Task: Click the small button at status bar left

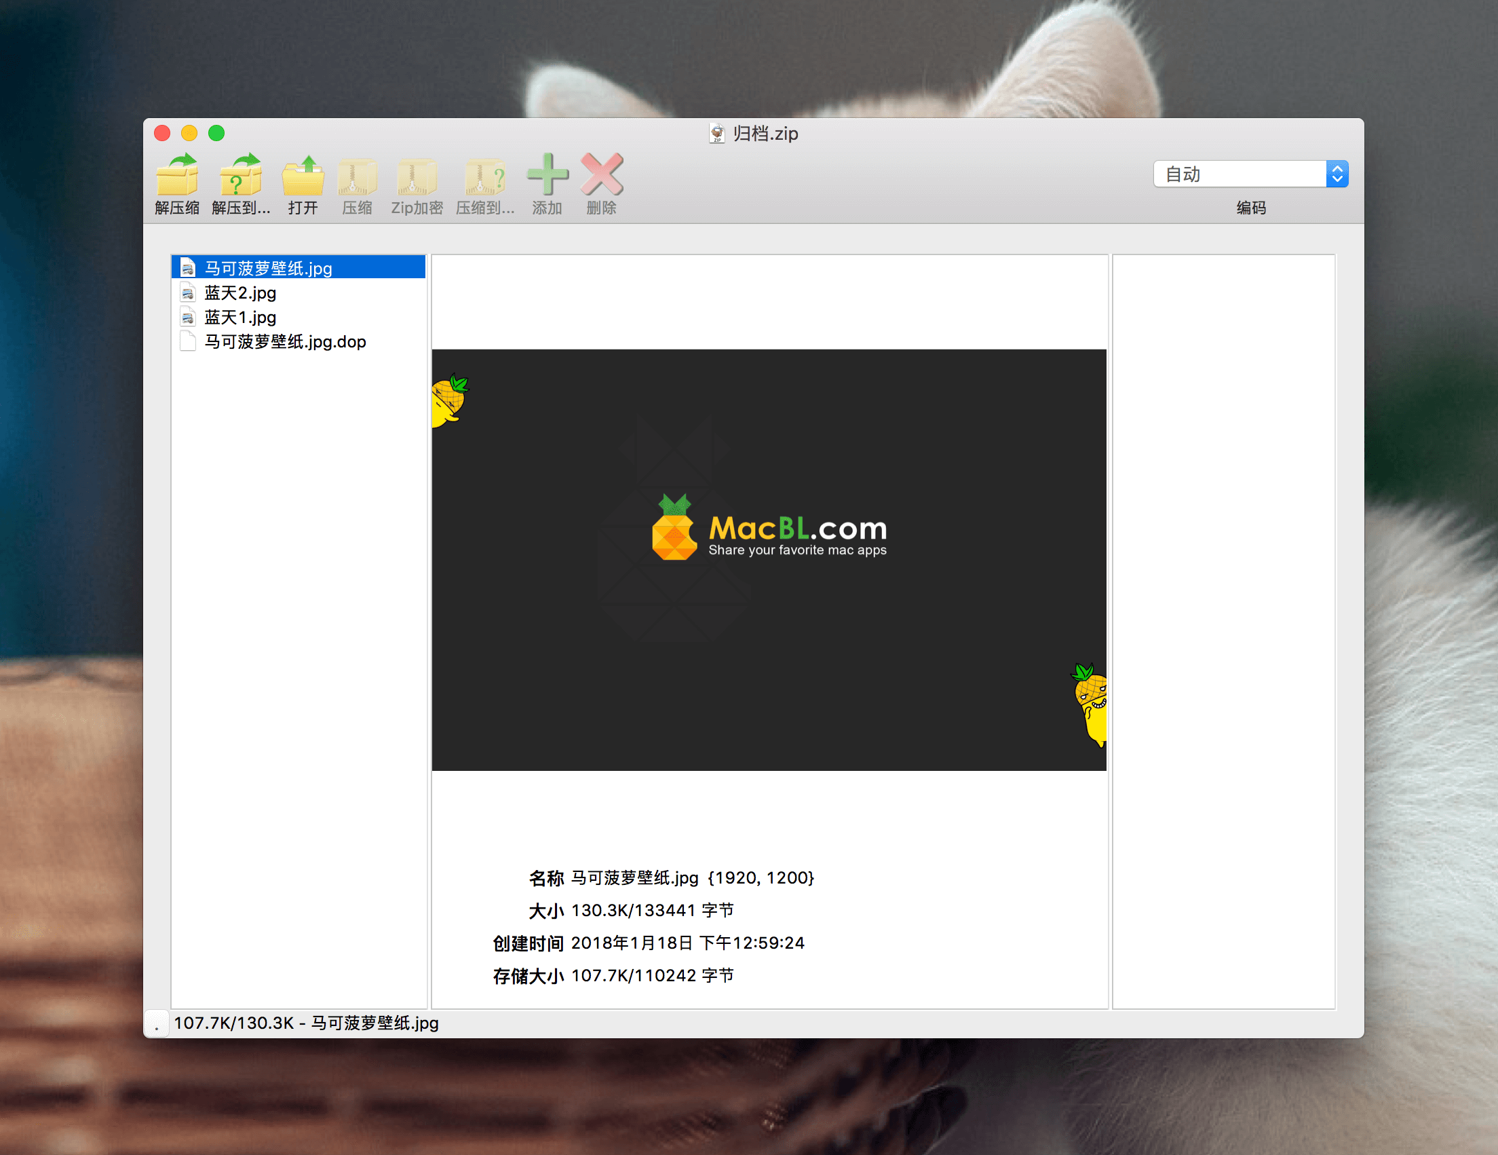Action: coord(157,1024)
